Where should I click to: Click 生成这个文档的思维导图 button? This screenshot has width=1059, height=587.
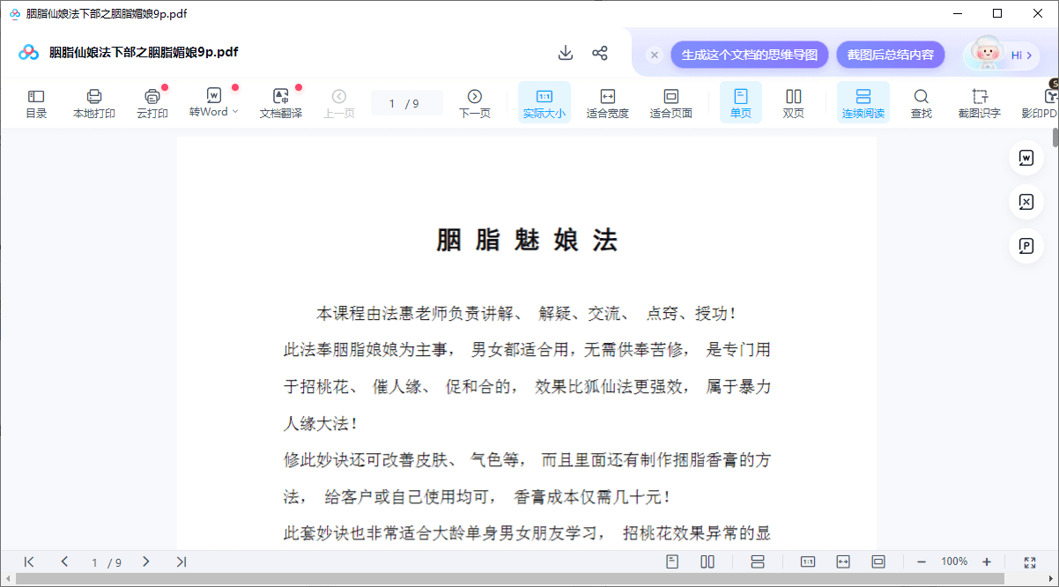tap(749, 55)
